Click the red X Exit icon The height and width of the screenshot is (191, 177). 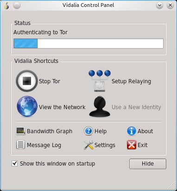click(x=132, y=145)
